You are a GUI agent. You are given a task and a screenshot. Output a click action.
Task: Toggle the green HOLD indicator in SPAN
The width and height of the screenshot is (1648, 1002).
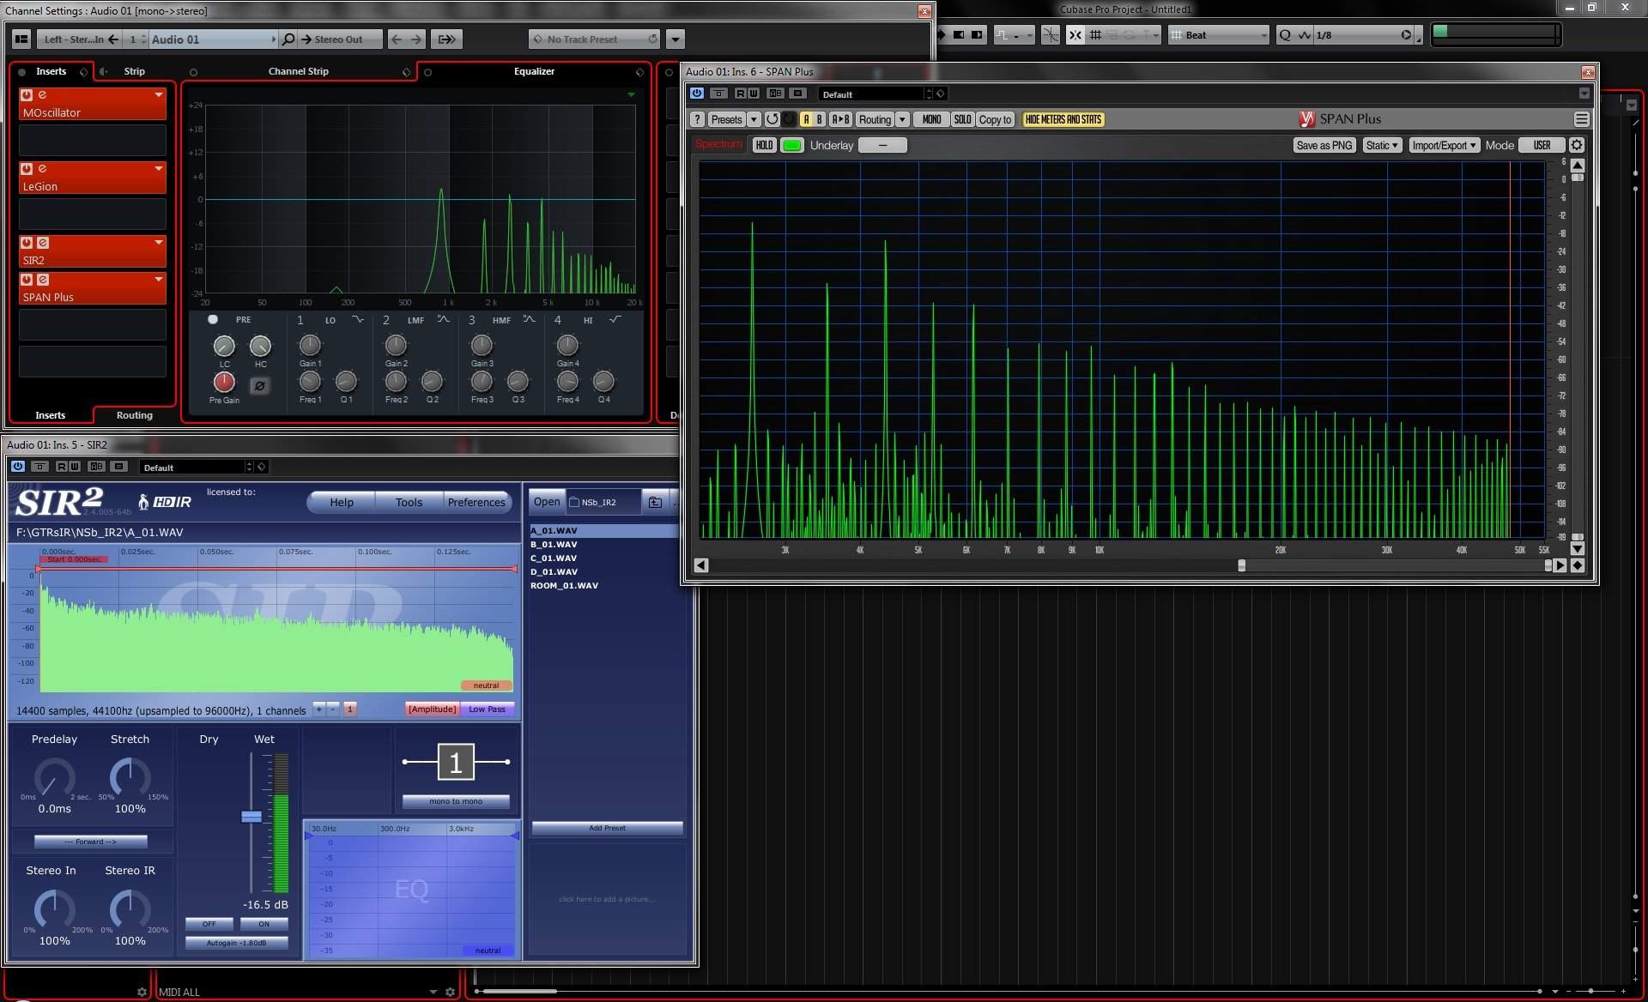point(791,145)
